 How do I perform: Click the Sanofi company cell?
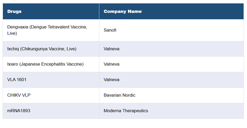[x=110, y=30]
